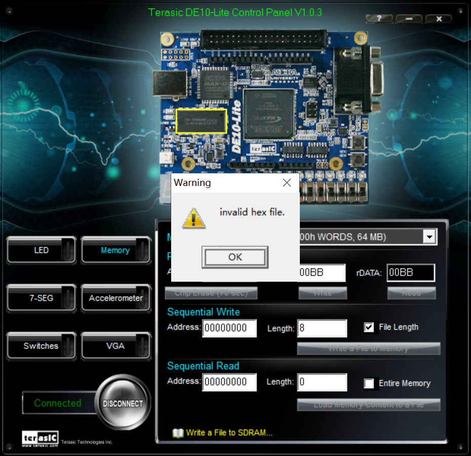Viewport: 471px width, 456px height.
Task: Enable the Entire Memory checkbox
Action: (369, 383)
